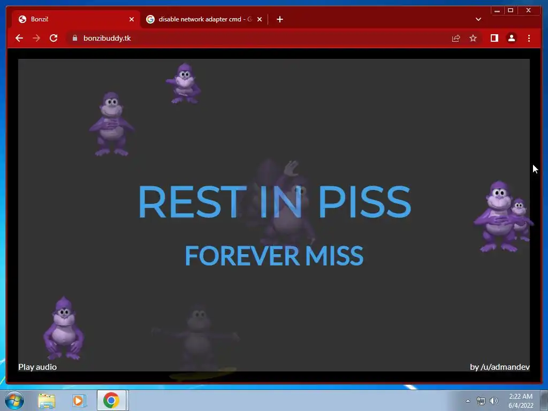Open the by /u/admandev credit link
548x411 pixels.
tap(500, 367)
